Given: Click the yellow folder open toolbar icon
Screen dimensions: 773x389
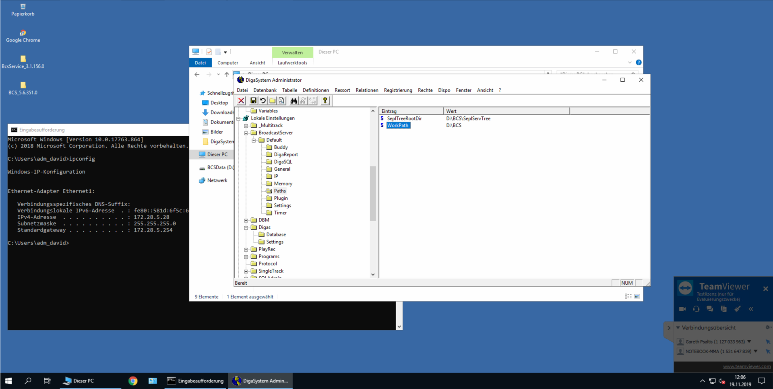Looking at the screenshot, I should coord(273,101).
